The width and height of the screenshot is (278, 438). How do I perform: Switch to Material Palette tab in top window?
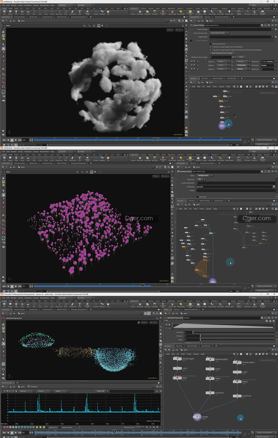pyautogui.click(x=218, y=79)
